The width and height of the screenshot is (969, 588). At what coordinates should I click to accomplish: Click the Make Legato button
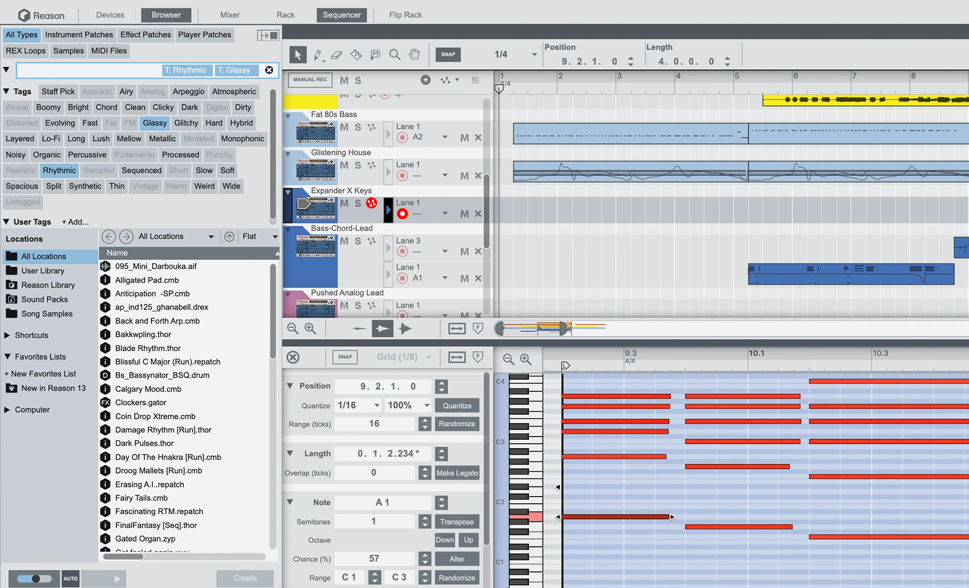click(456, 472)
